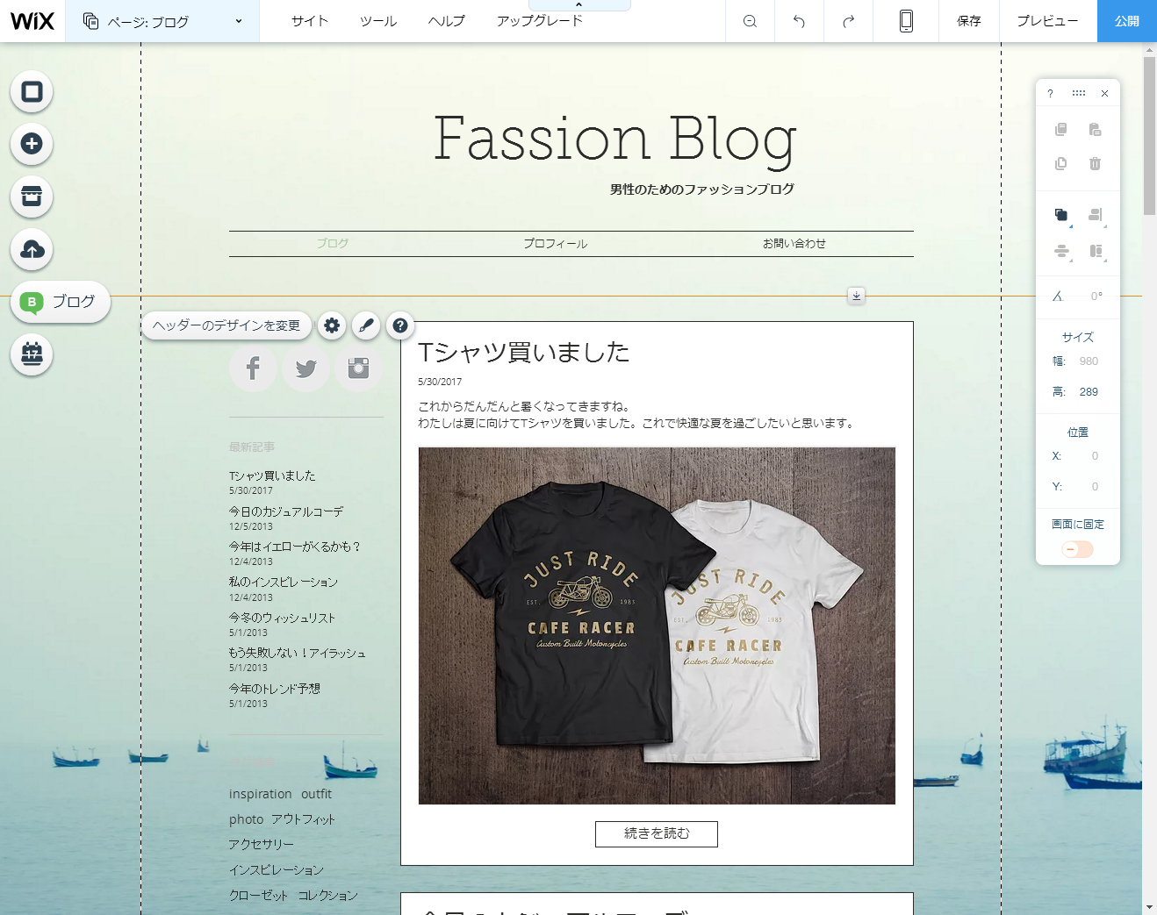Click the Facebook social icon

(x=253, y=368)
